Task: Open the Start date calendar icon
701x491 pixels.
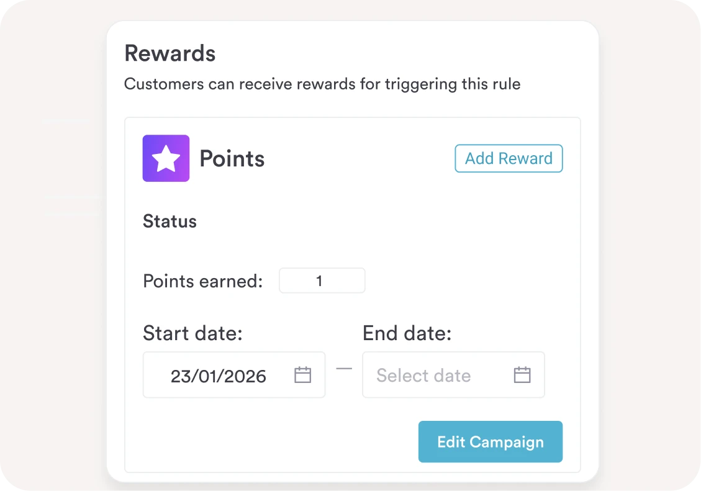Action: 302,375
